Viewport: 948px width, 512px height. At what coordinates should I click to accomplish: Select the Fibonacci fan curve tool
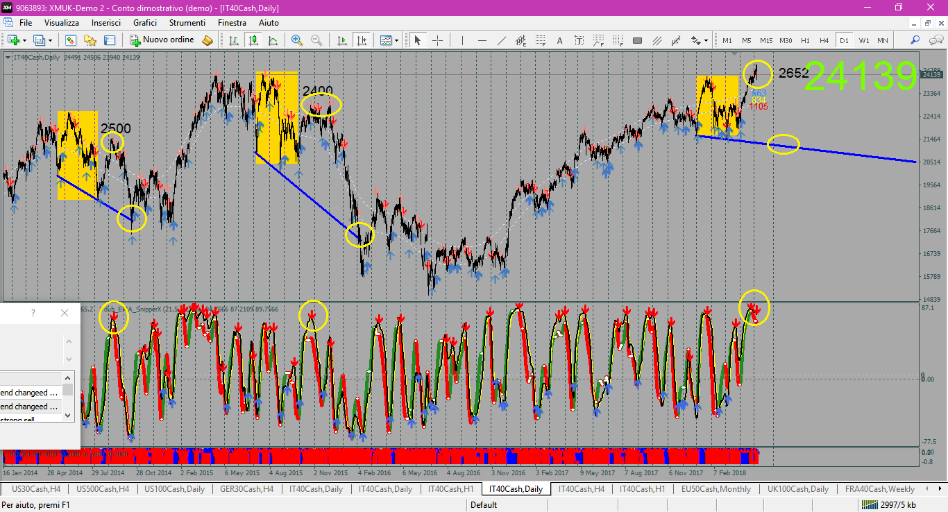[598, 40]
